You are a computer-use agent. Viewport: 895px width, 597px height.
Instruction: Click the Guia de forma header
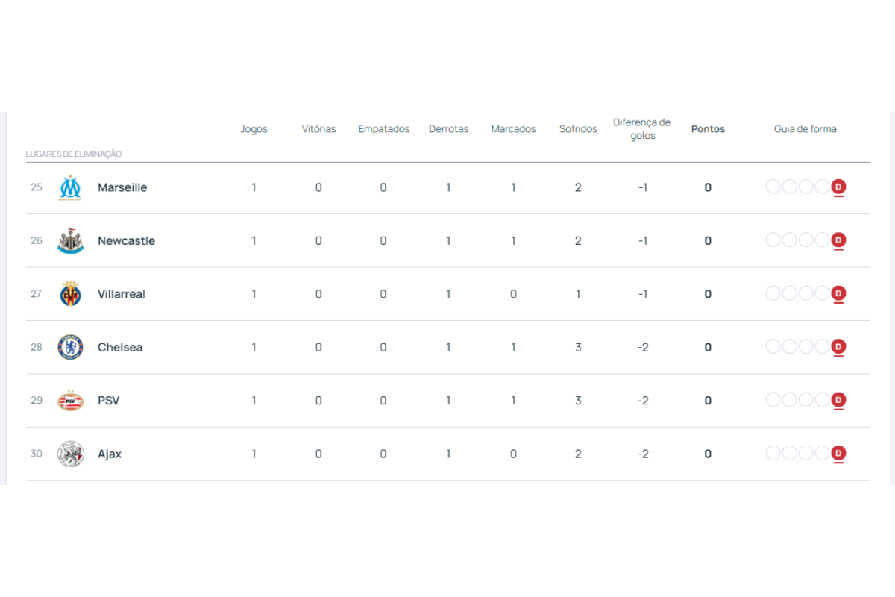click(805, 129)
